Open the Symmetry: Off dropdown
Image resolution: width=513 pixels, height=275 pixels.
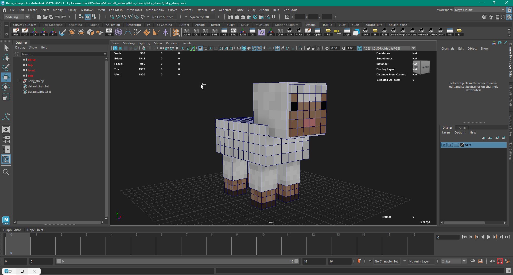(202, 17)
